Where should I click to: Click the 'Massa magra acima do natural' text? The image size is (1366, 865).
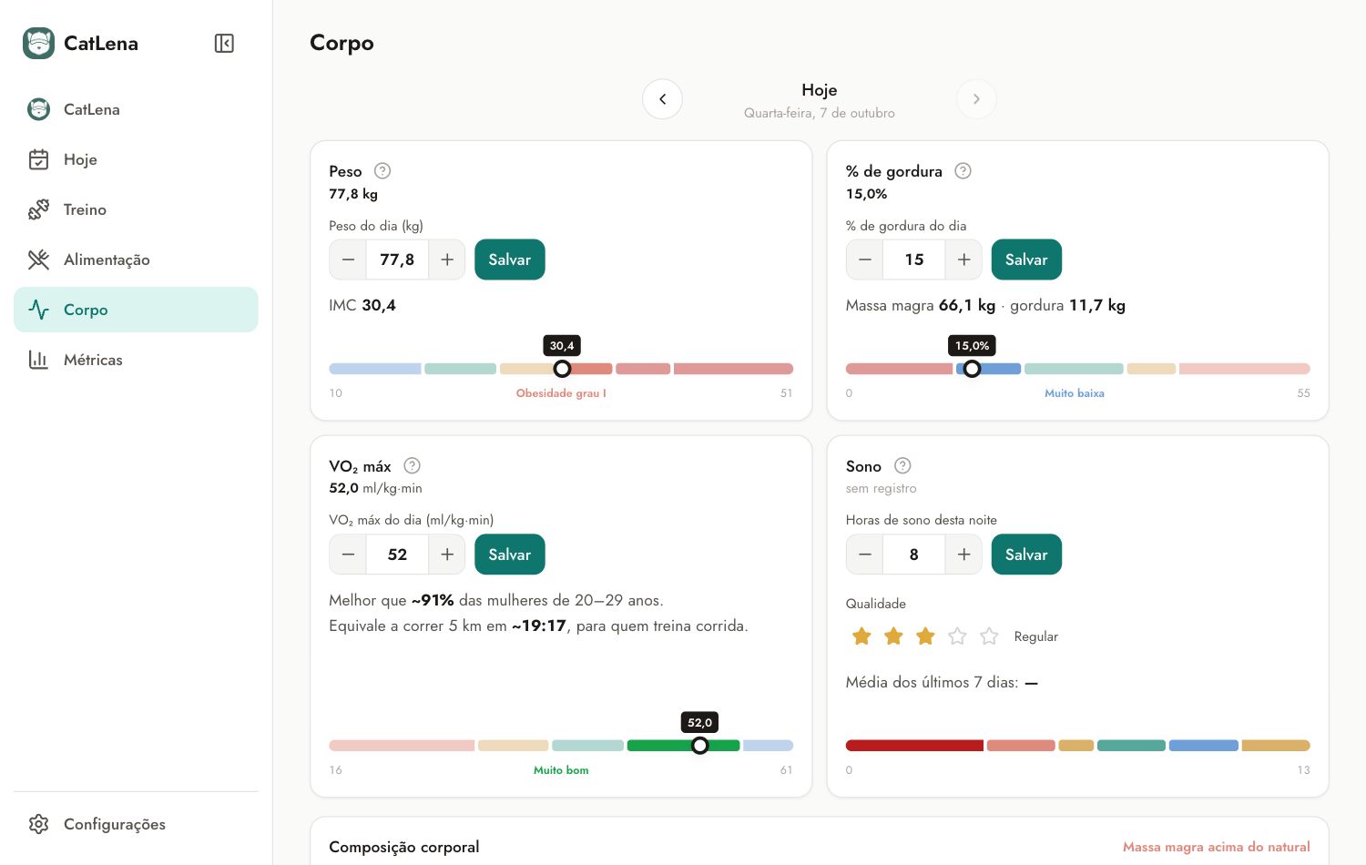pyautogui.click(x=1217, y=847)
